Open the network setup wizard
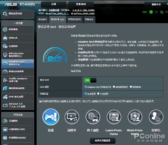The height and width of the screenshot is (145, 168). 18,14
